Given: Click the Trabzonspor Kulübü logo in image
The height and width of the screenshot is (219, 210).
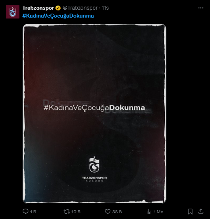Looking at the screenshot, I should [x=94, y=169].
